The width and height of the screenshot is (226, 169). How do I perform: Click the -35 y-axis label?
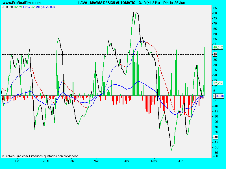pyautogui.click(x=216, y=132)
